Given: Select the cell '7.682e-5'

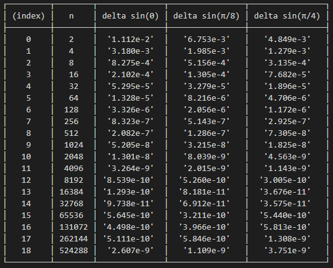Looking at the screenshot, I should click(x=287, y=75).
